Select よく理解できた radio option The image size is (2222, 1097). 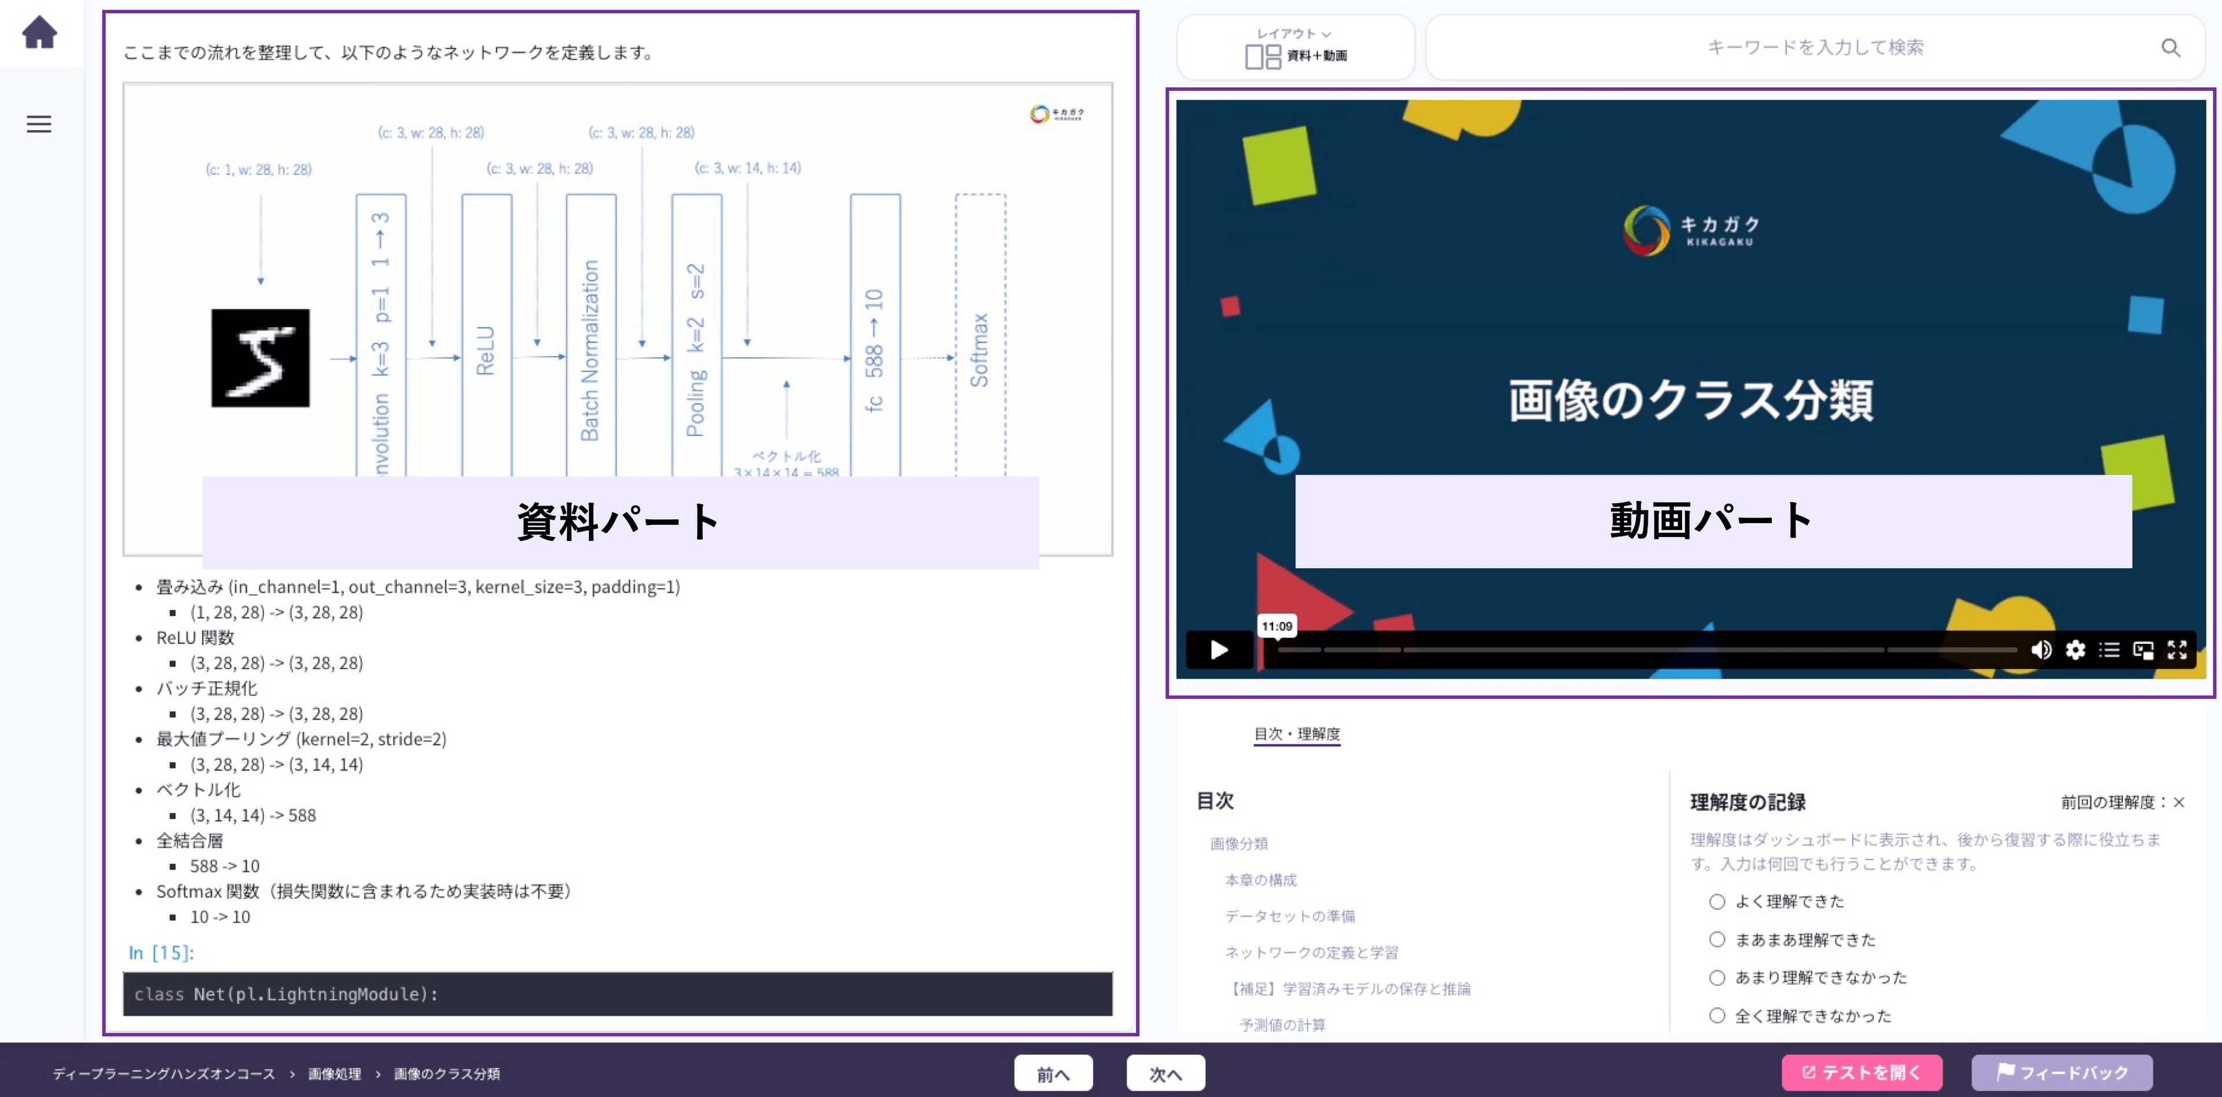pos(1716,901)
